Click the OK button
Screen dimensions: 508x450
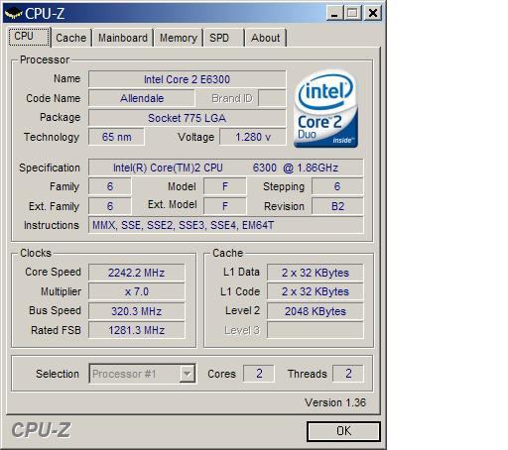343,431
